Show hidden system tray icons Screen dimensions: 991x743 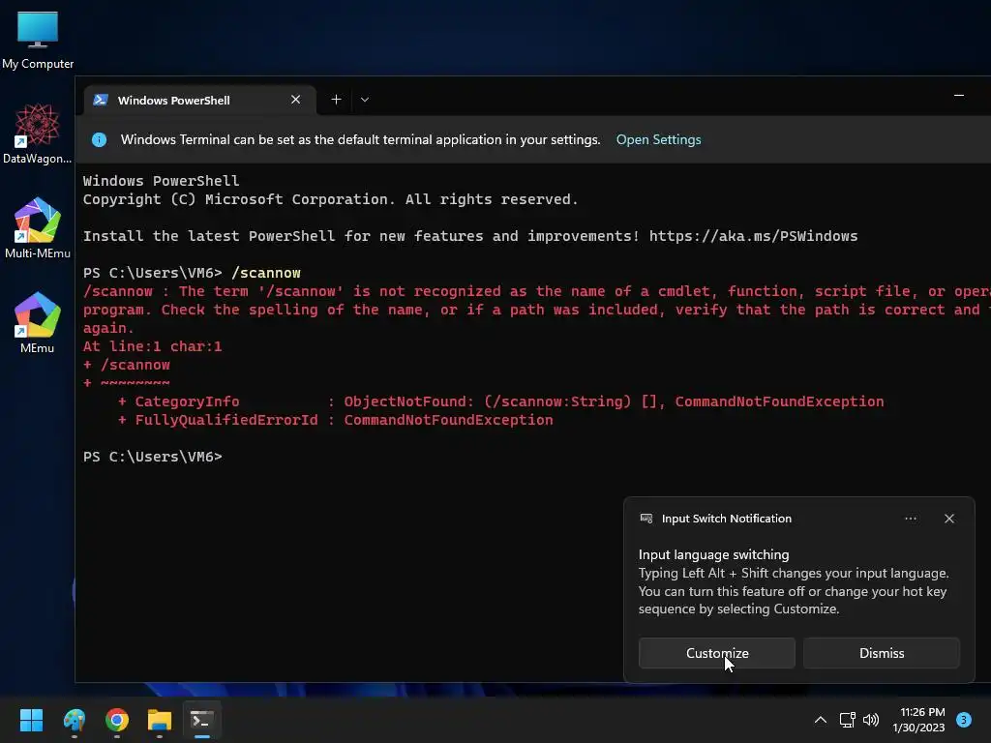pyautogui.click(x=820, y=720)
